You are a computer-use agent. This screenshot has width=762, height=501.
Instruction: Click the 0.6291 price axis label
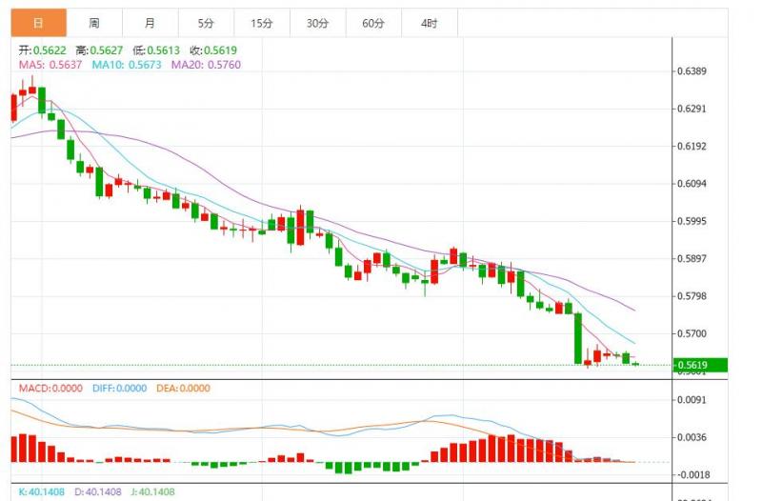692,109
